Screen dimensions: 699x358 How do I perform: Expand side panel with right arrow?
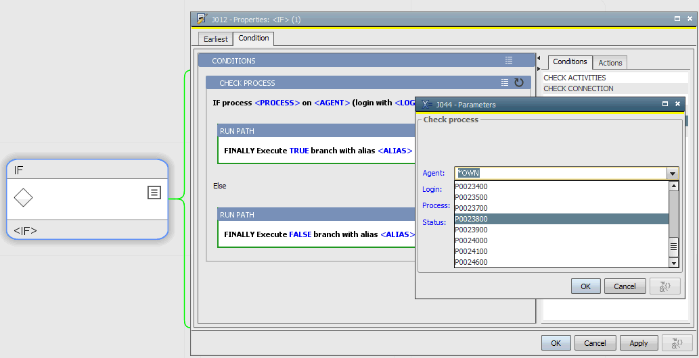point(539,69)
